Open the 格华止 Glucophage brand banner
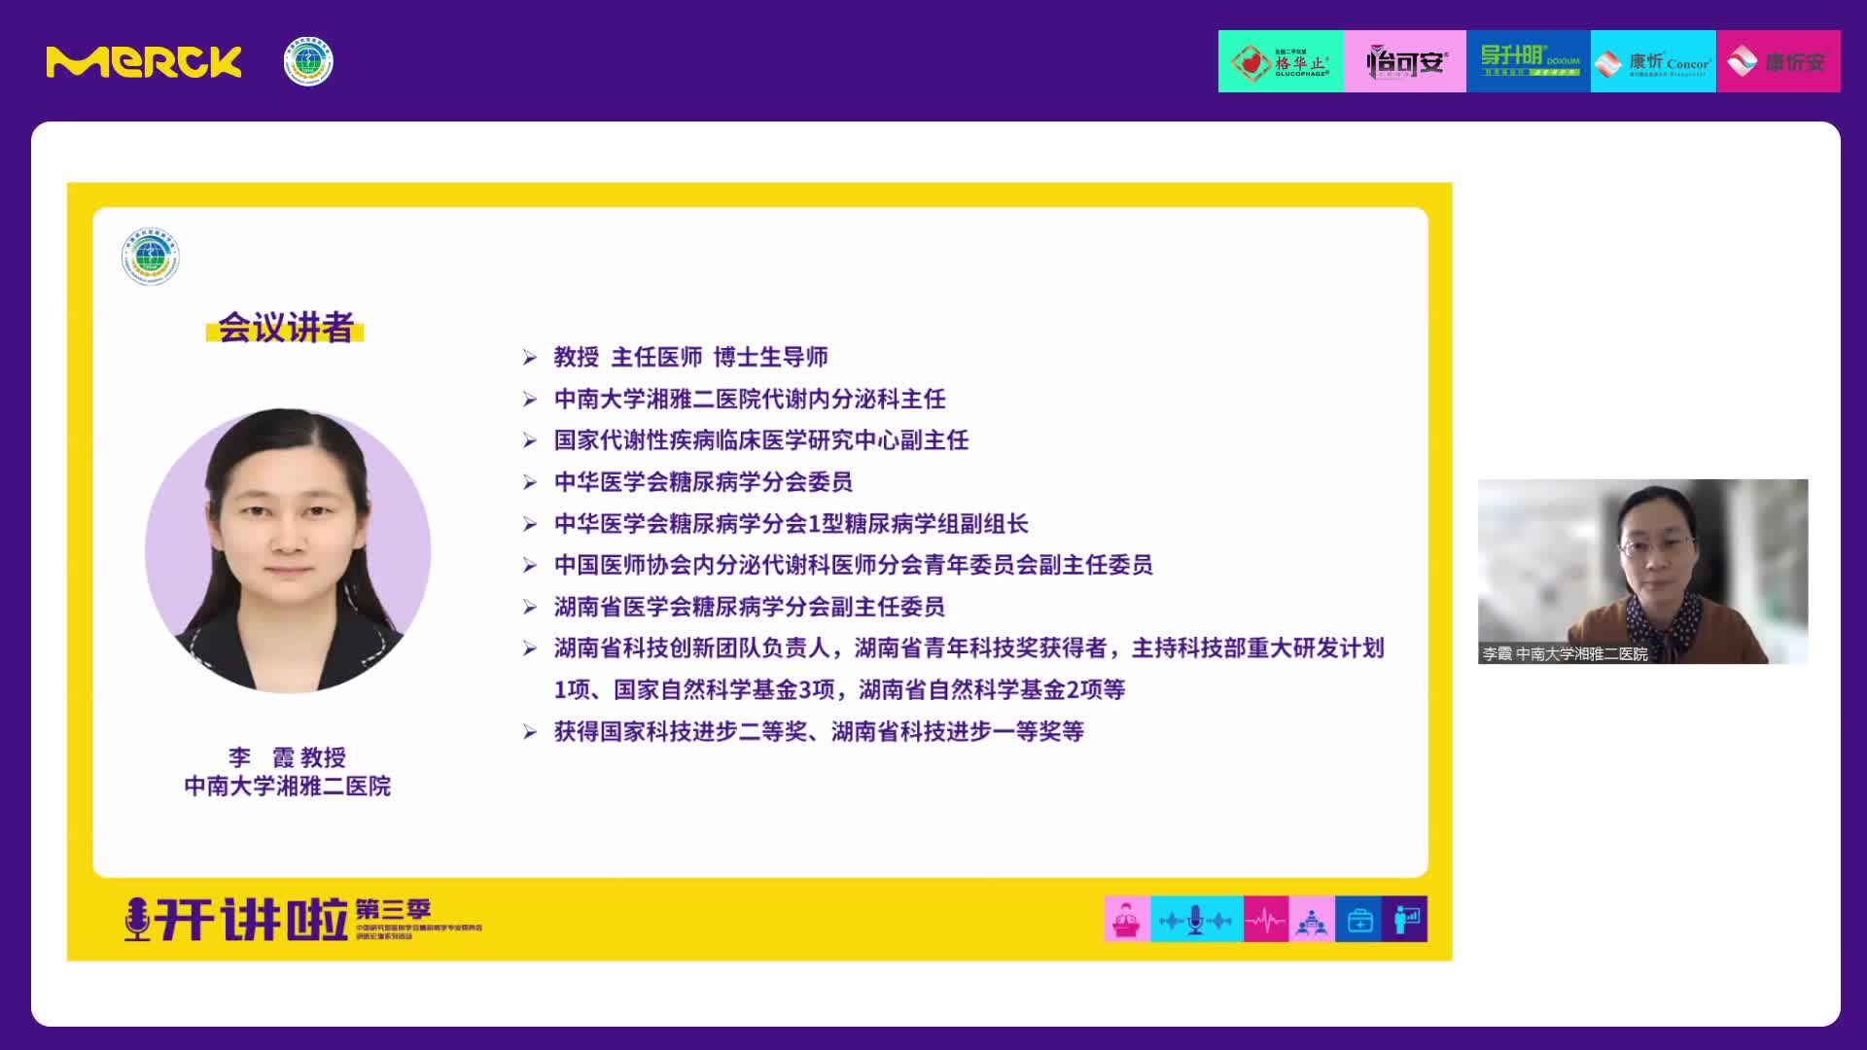 [1281, 61]
